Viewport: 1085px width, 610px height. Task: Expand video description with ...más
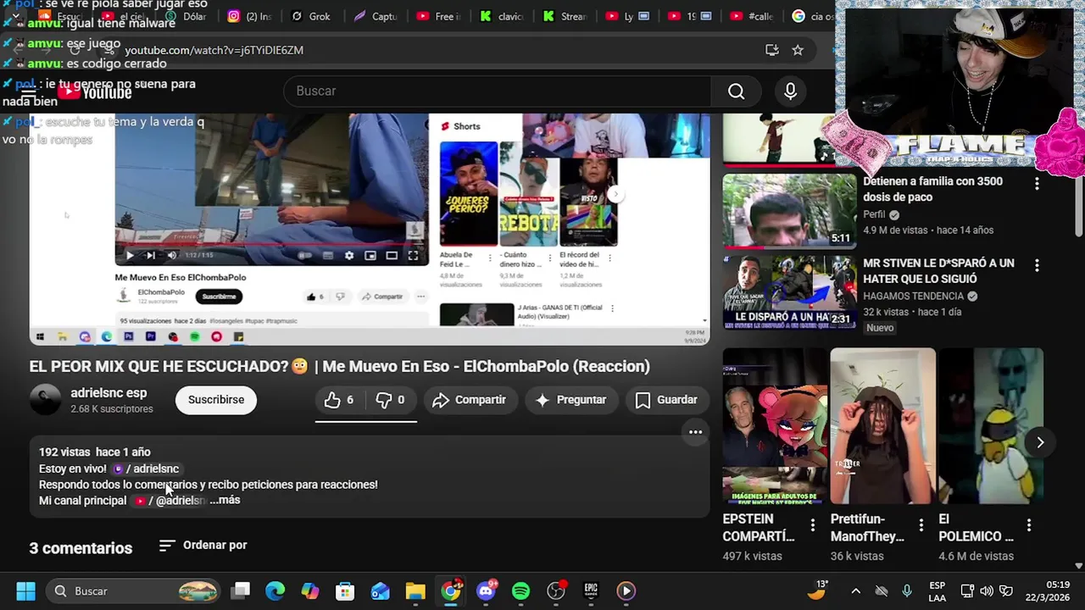pos(225,500)
